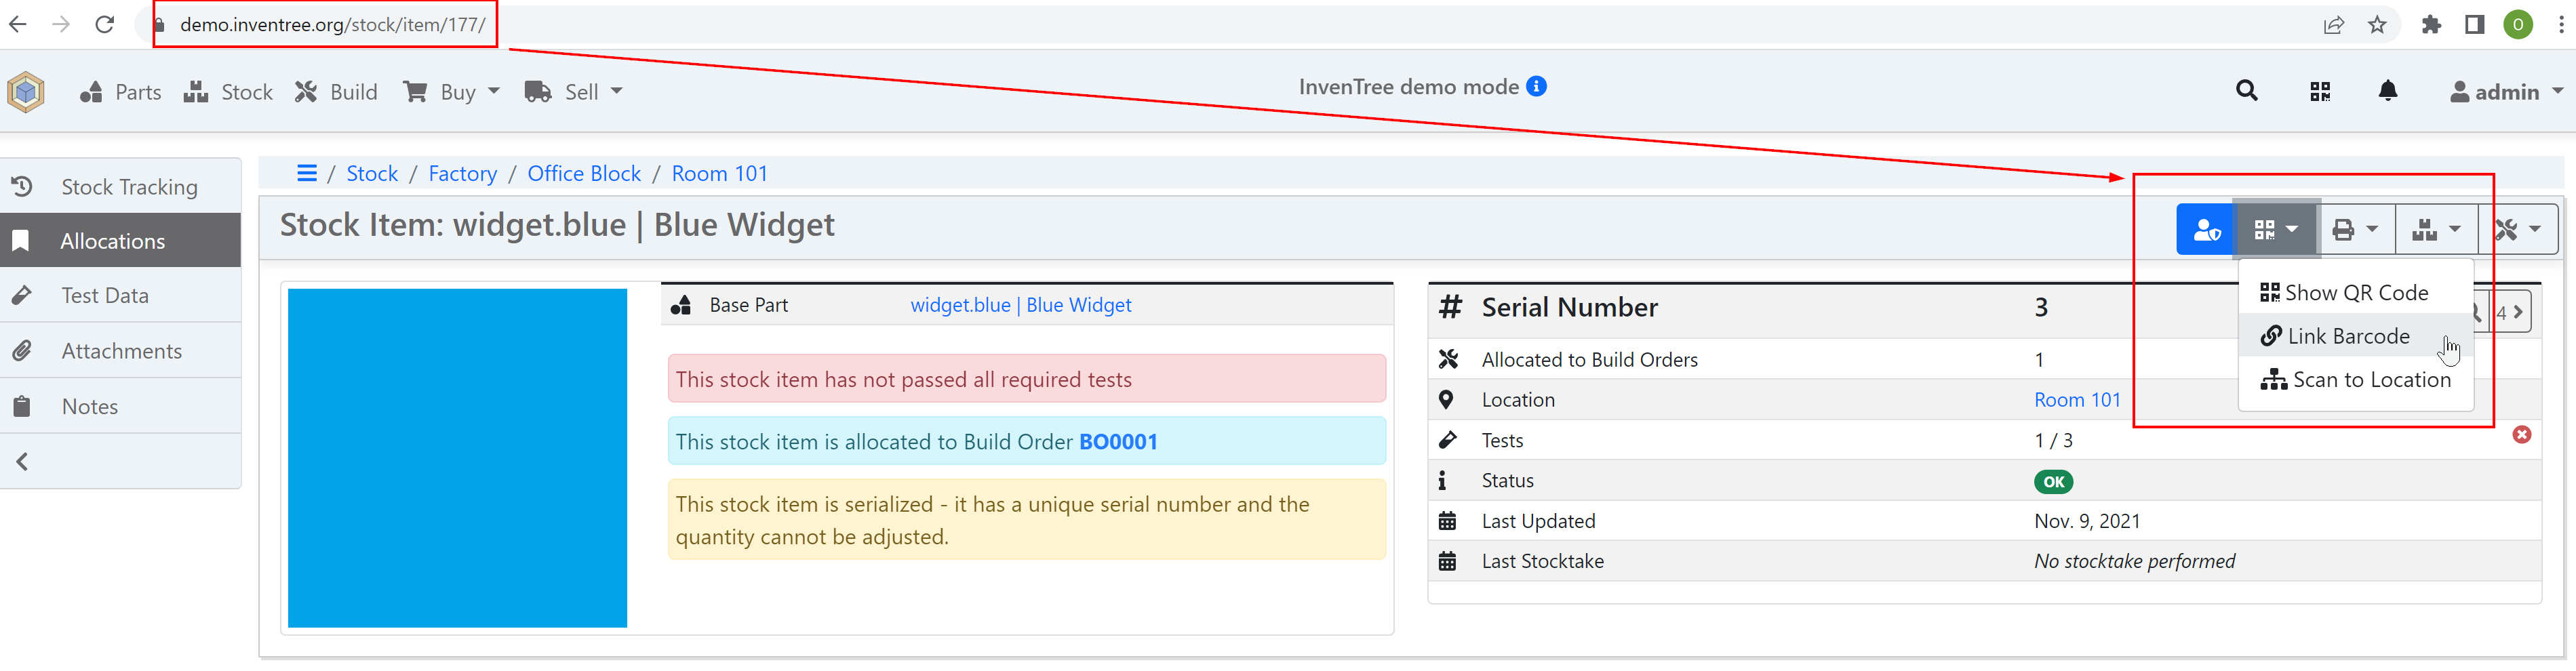Click the red failed-tests X icon
The width and height of the screenshot is (2576, 671).
click(2521, 434)
